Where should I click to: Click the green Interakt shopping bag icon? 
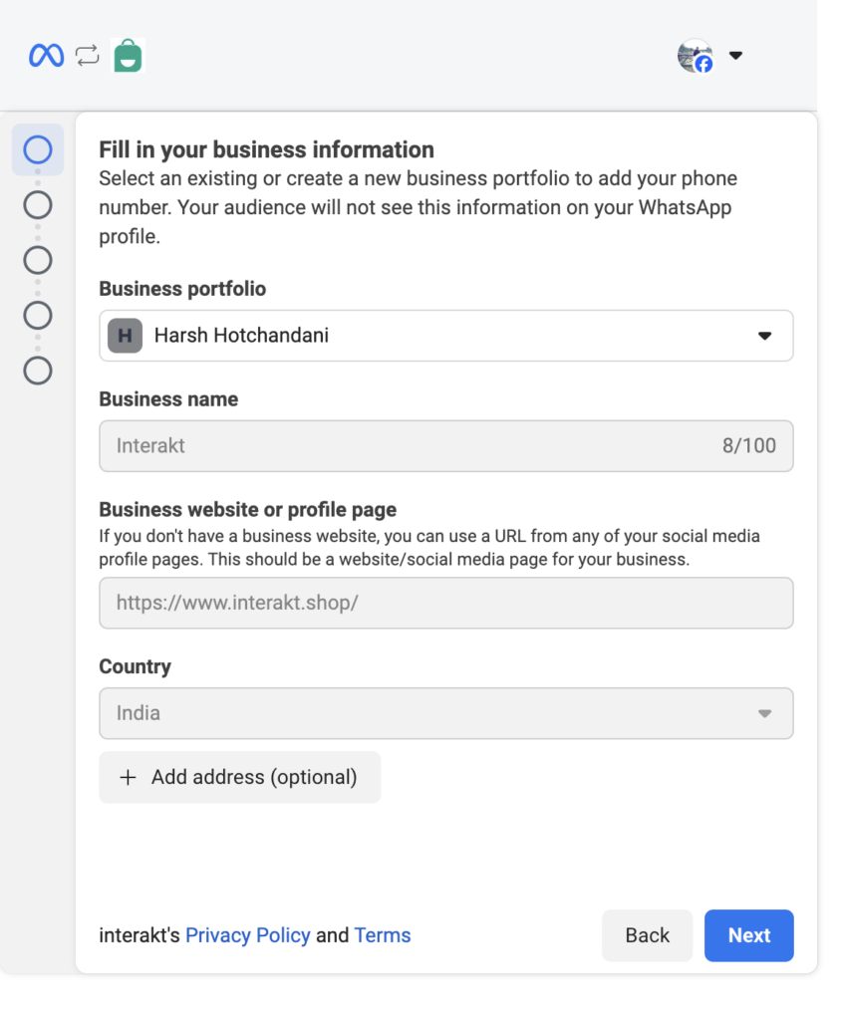128,56
